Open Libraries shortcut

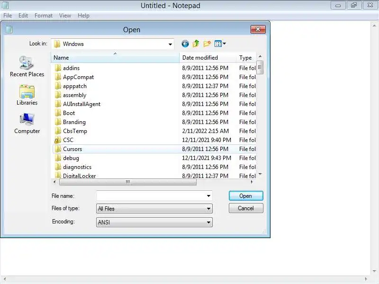27,95
